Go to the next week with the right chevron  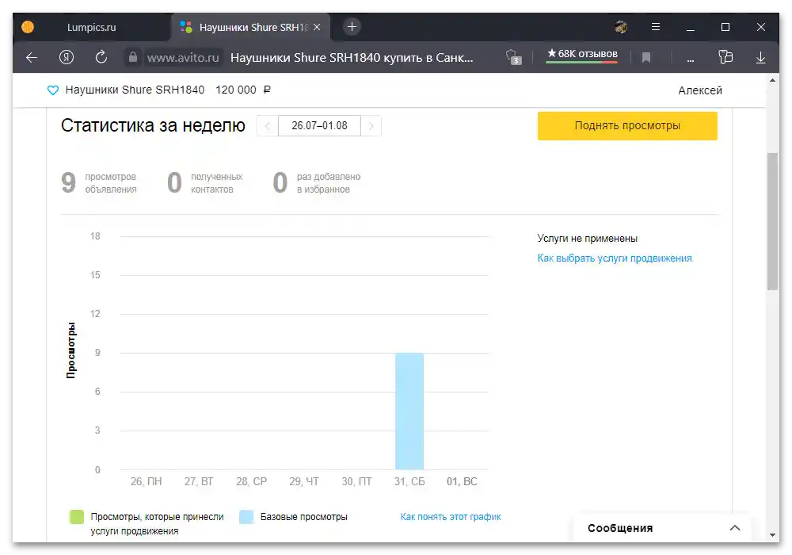tap(371, 126)
